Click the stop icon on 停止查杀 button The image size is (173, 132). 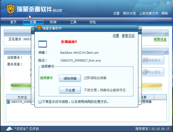pyautogui.click(x=145, y=72)
